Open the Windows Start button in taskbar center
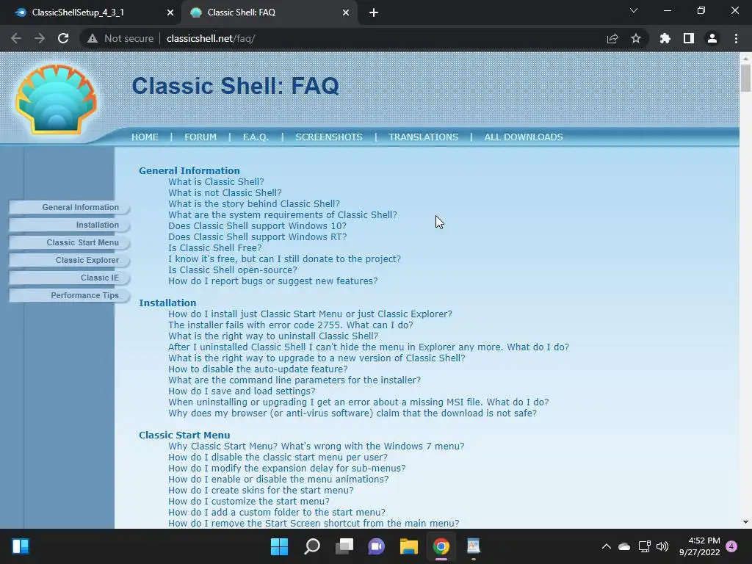The height and width of the screenshot is (564, 752). [x=280, y=546]
